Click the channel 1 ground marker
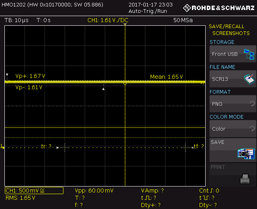257x209 pixels. click(2, 146)
